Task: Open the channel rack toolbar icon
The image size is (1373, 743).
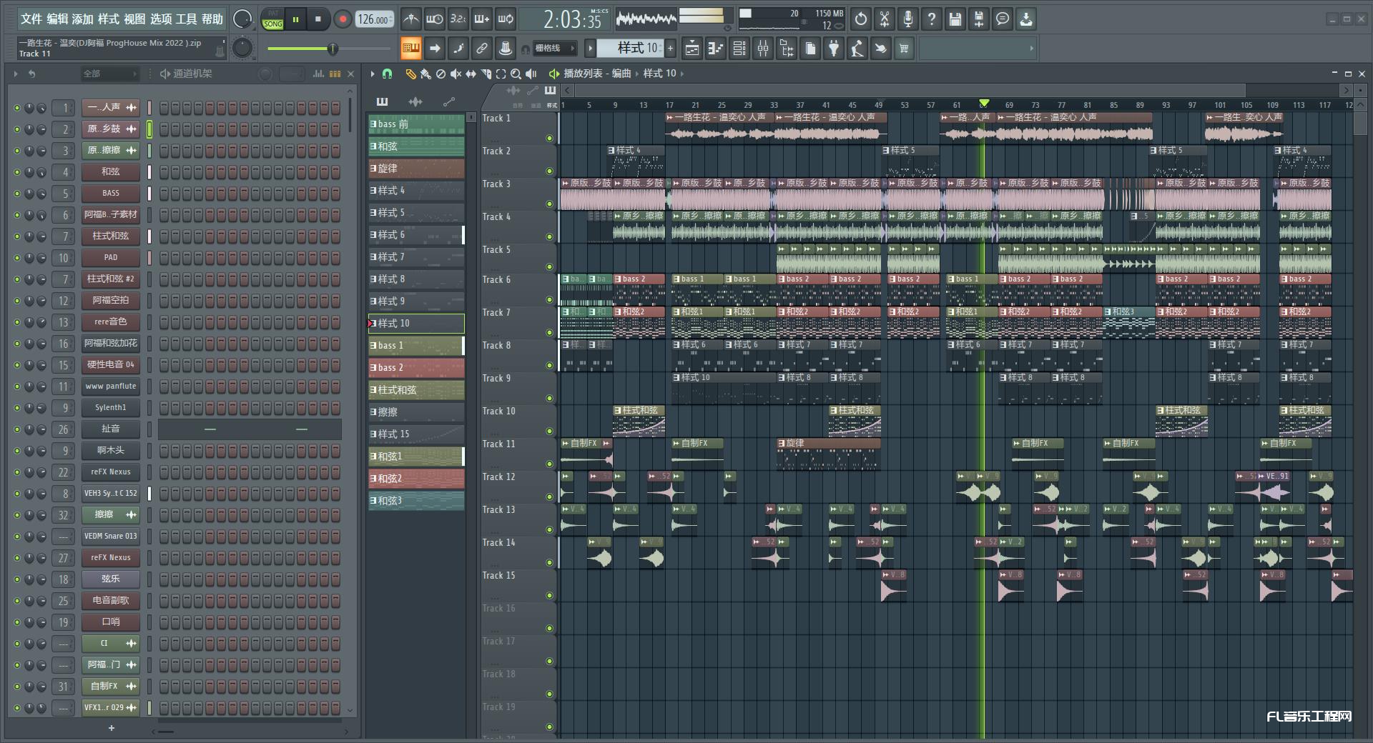Action: click(x=739, y=49)
